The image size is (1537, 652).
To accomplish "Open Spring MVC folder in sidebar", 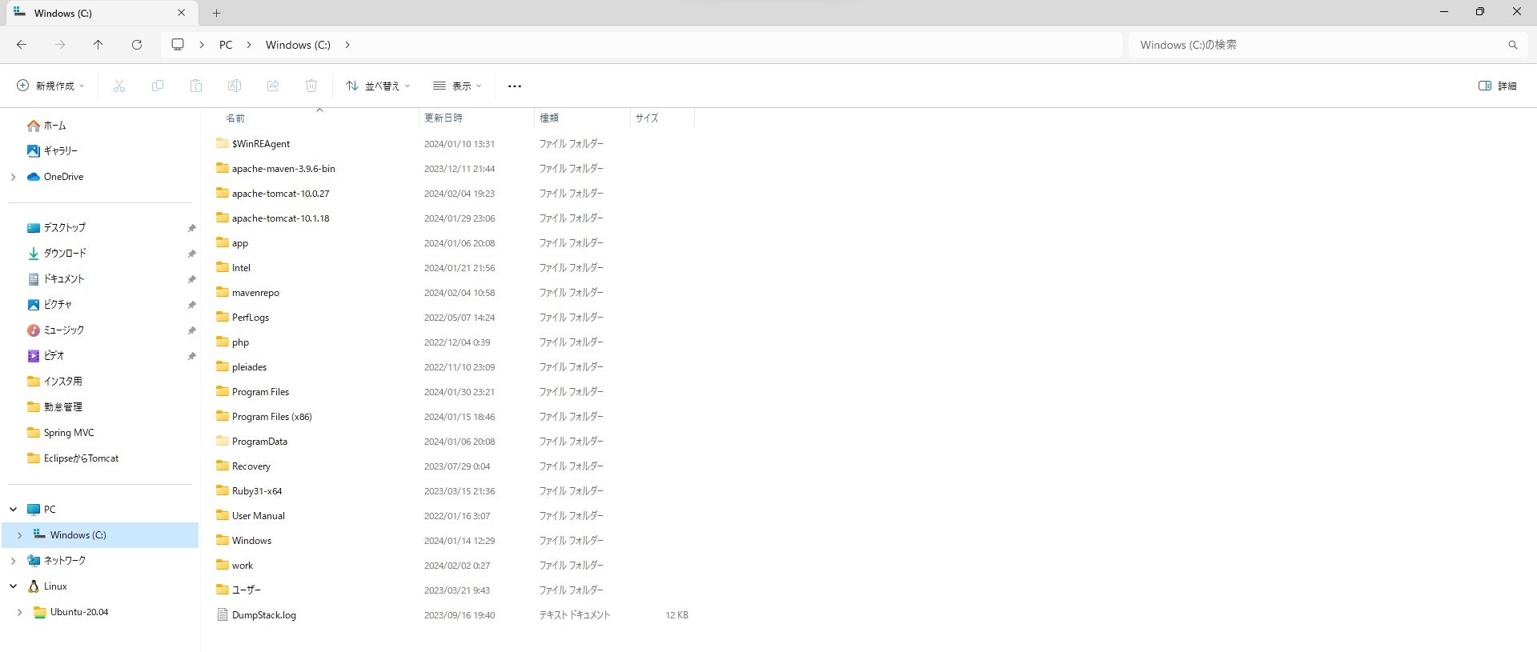I will (69, 433).
